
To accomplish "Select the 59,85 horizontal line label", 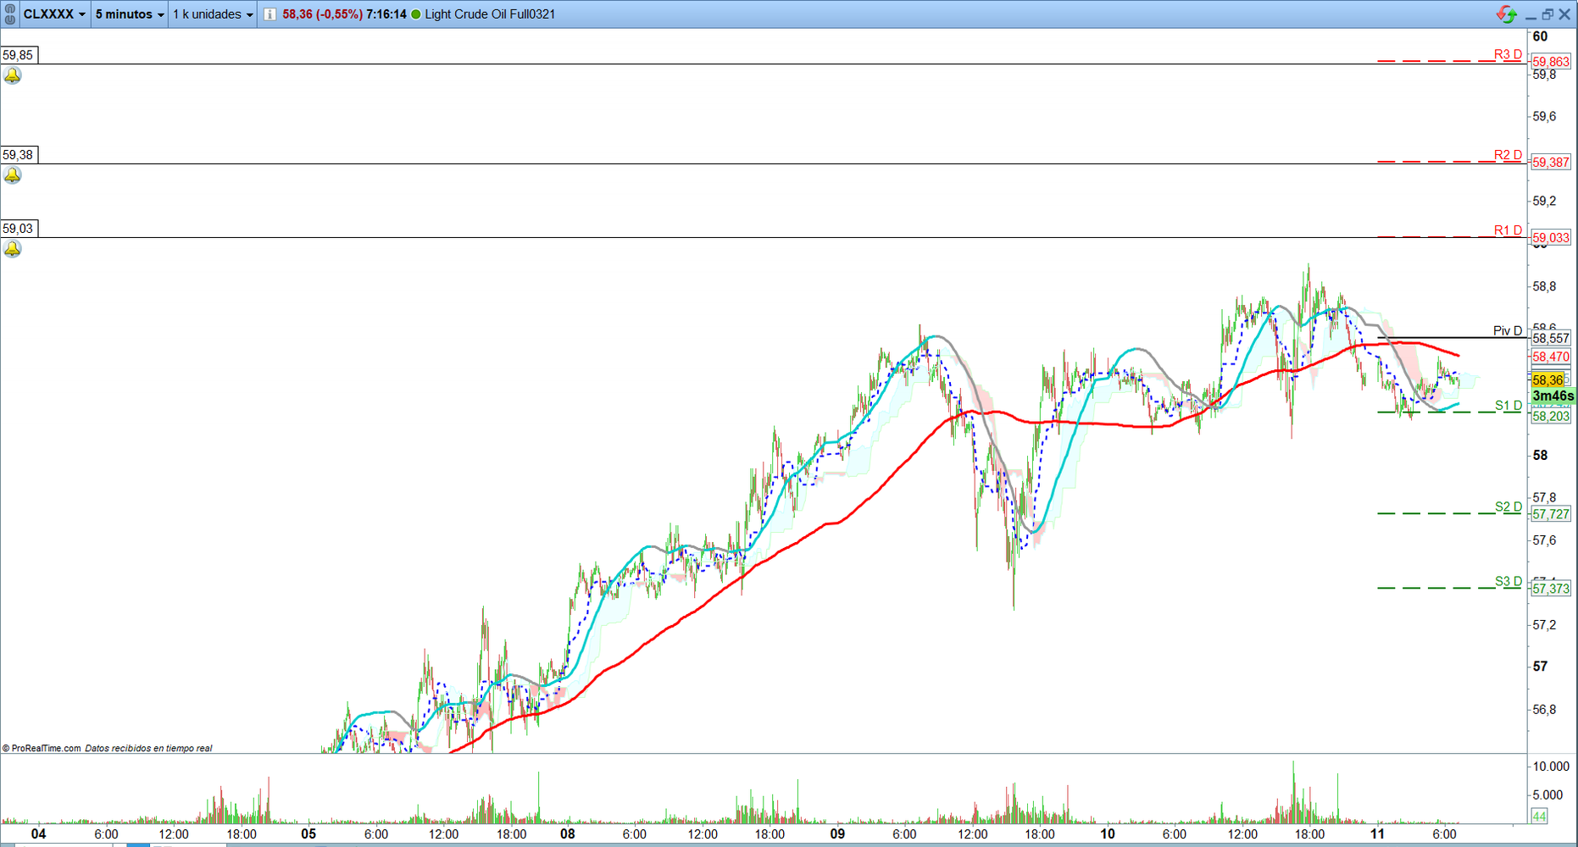I will pos(18,55).
